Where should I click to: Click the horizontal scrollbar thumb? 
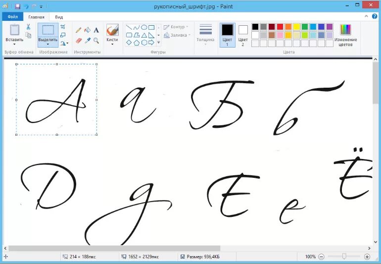[x=114, y=248]
